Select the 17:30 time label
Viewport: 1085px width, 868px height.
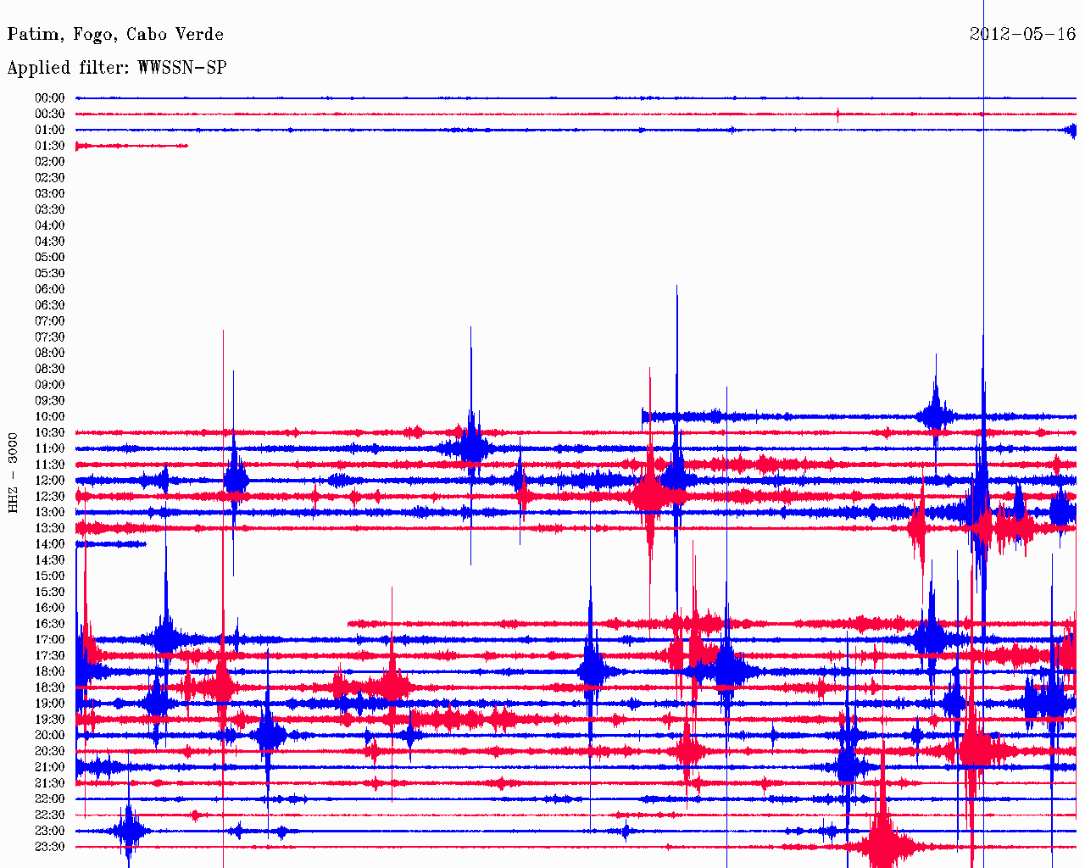pos(50,656)
